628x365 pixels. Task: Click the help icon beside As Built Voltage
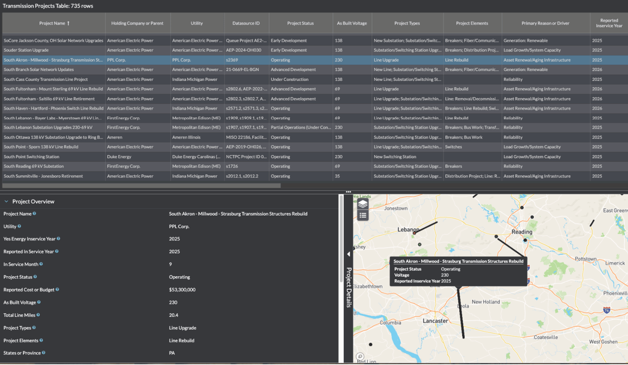pyautogui.click(x=39, y=302)
